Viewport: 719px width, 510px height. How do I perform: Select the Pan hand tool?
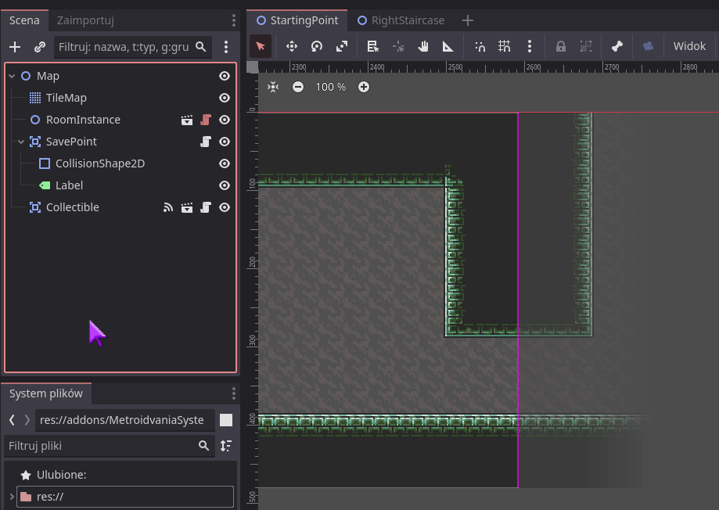pos(423,46)
